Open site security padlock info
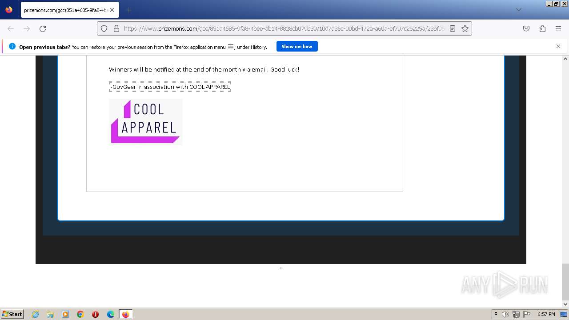Image resolution: width=569 pixels, height=320 pixels. [x=116, y=28]
